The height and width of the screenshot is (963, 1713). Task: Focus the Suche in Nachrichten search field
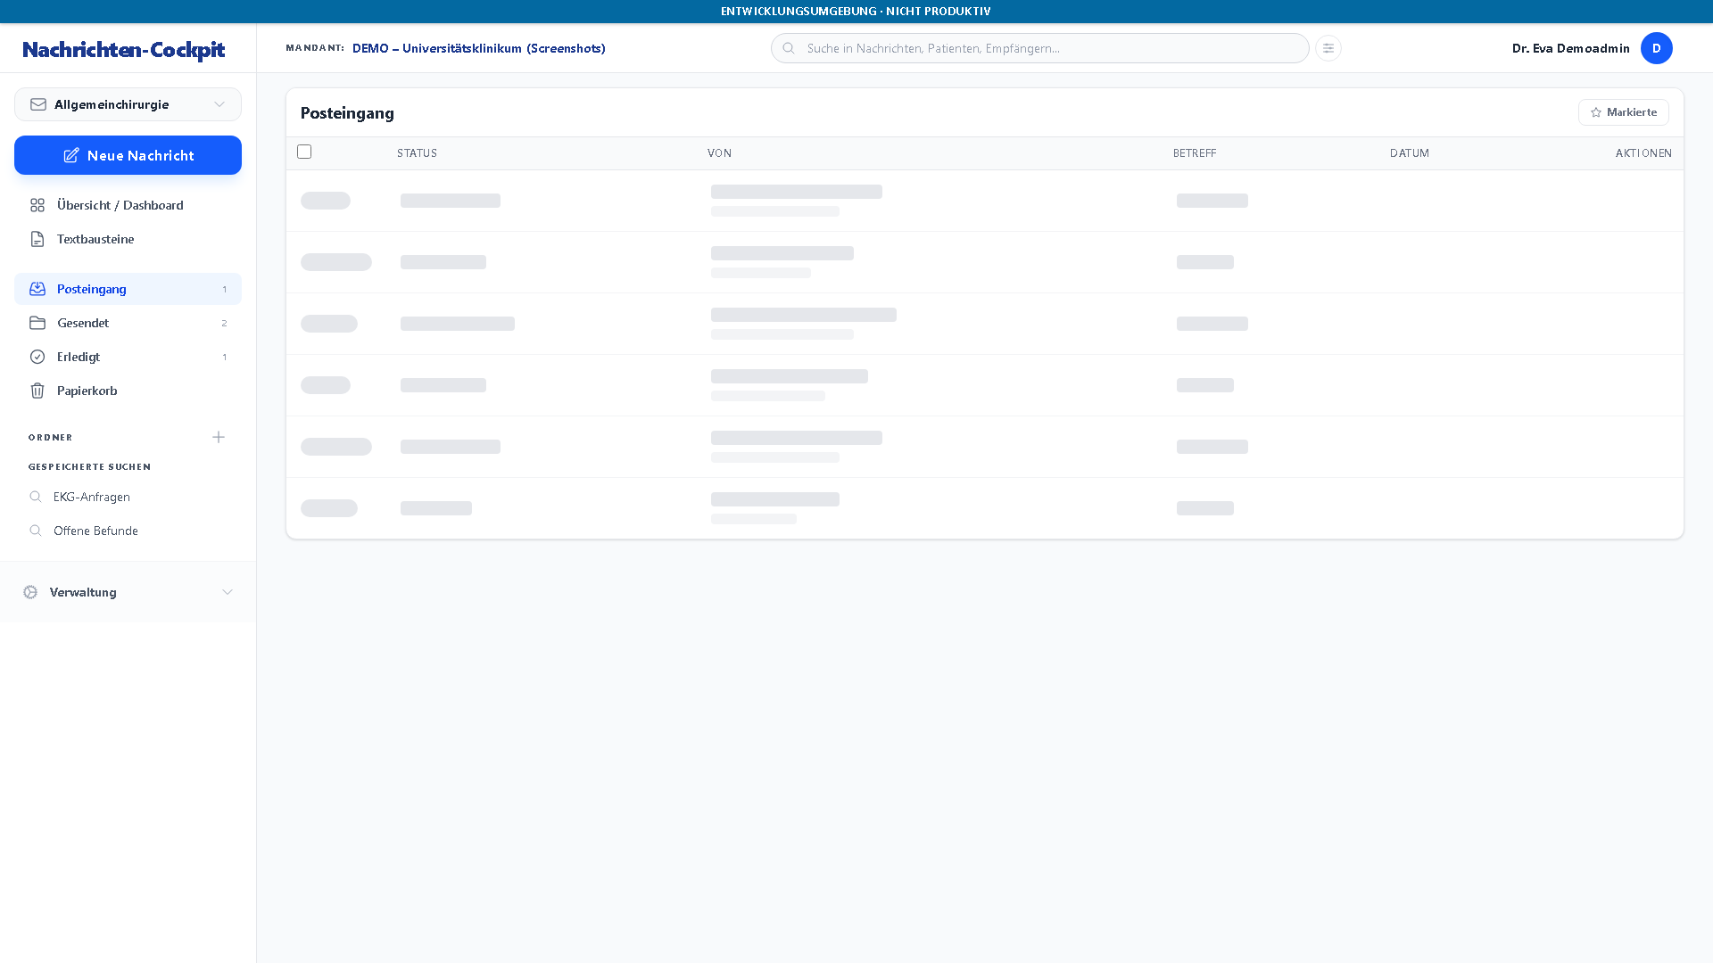point(1039,48)
